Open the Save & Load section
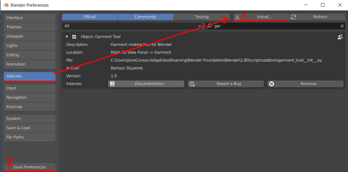Image resolution: width=348 pixels, height=172 pixels. point(30,128)
